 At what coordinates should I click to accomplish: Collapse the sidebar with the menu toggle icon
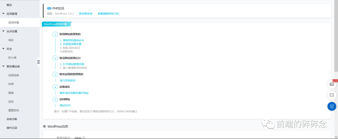pos(38,62)
